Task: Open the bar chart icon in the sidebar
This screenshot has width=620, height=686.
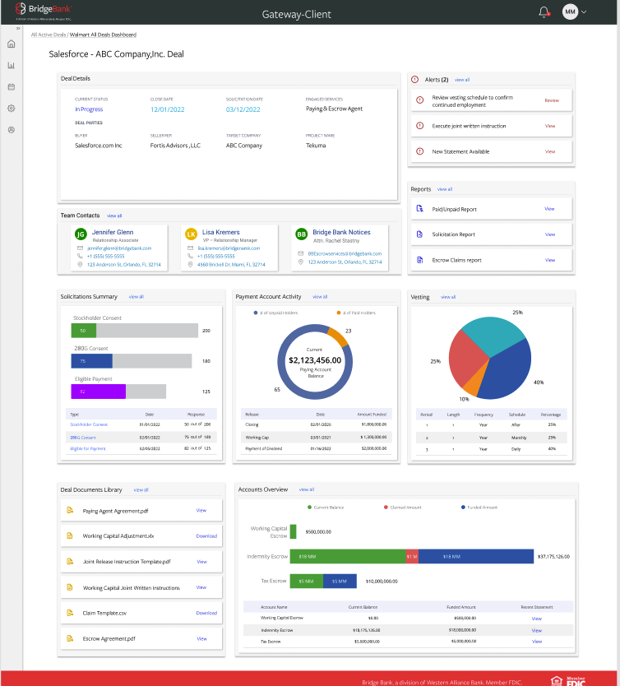Action: point(12,65)
